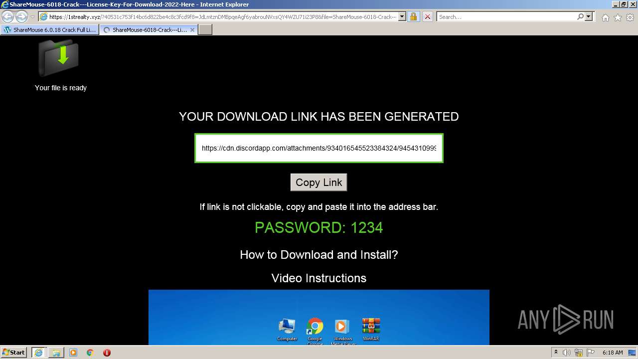Click the video instructions thumbnail
This screenshot has width=638, height=359.
click(x=319, y=317)
